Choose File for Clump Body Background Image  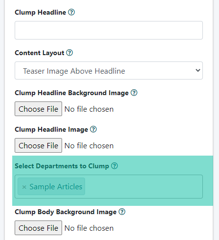[x=38, y=228]
